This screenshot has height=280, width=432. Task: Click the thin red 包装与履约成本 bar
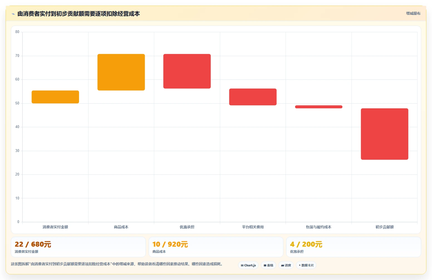319,107
